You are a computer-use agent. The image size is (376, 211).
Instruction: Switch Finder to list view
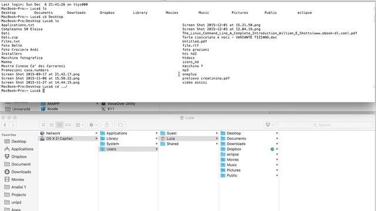tap(52, 125)
